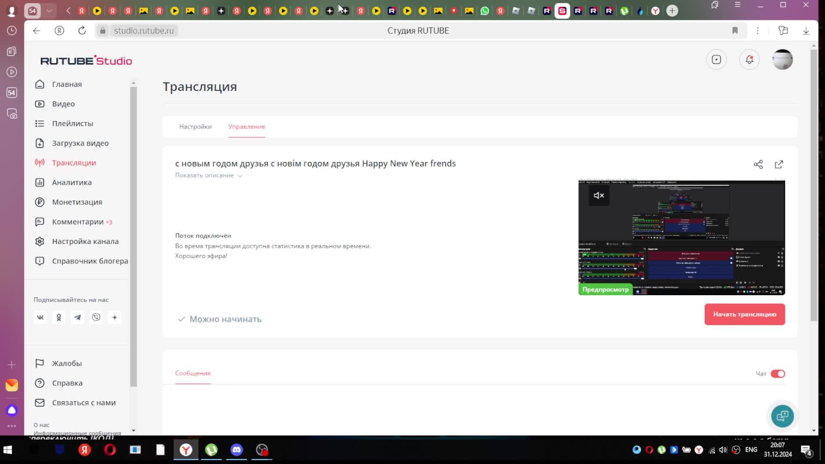Open the Сообщения tab
The height and width of the screenshot is (464, 825).
tap(192, 373)
